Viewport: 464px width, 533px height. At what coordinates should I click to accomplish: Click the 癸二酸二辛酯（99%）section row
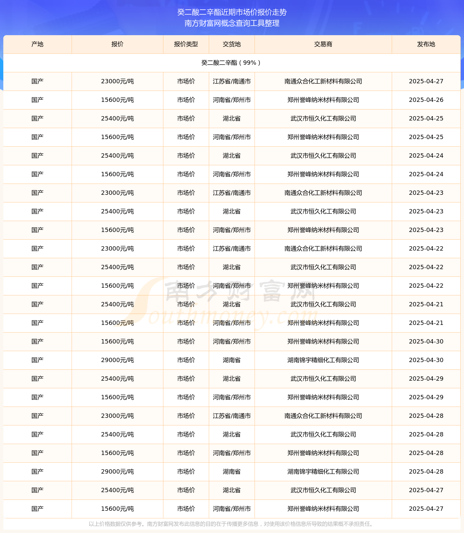click(232, 63)
